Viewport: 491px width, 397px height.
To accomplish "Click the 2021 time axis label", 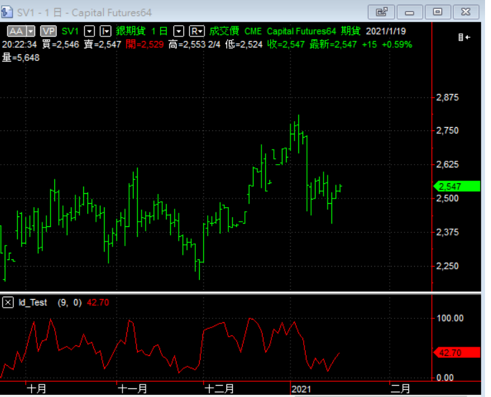I will [301, 389].
